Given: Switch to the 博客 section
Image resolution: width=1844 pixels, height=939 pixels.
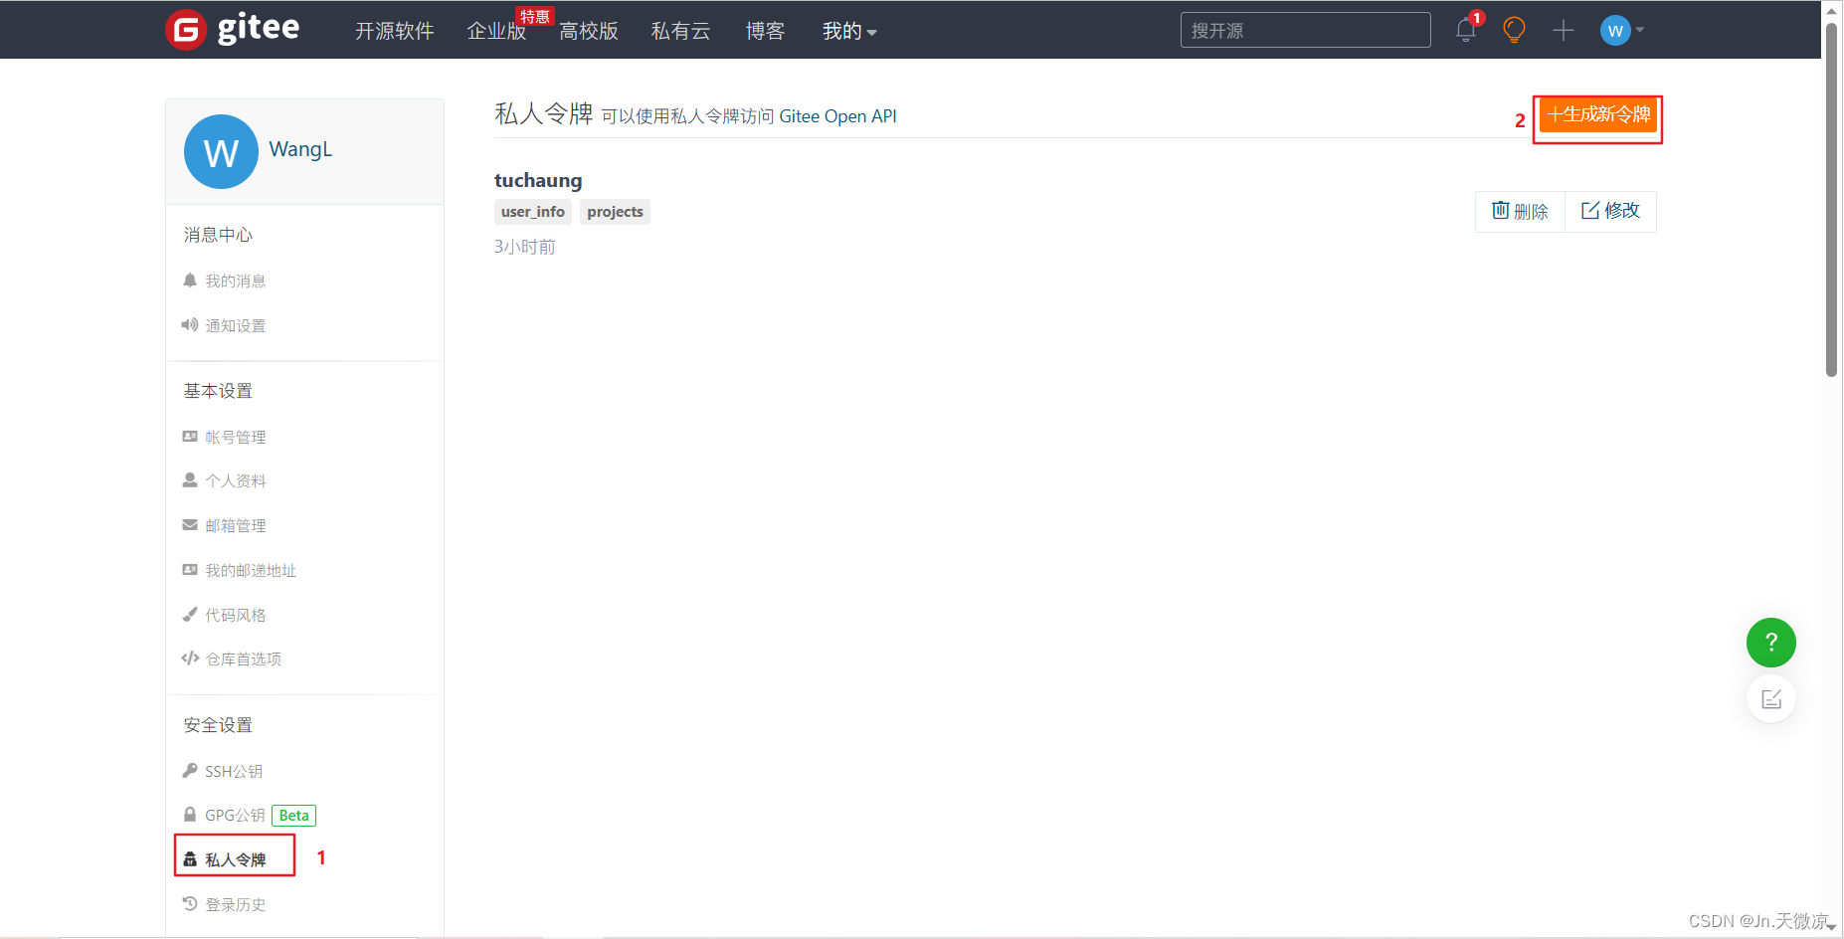Looking at the screenshot, I should coord(765,31).
